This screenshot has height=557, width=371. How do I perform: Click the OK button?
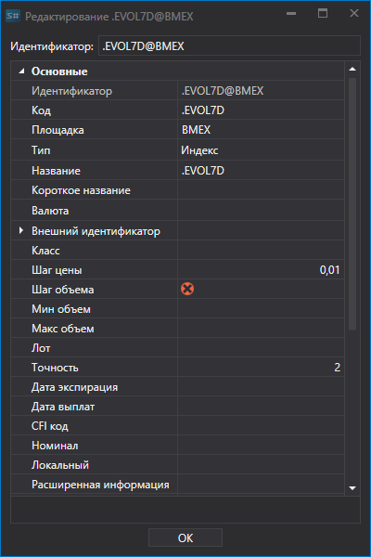[185, 538]
